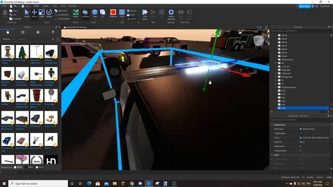Activate the Select tool in the ribbon
This screenshot has height=187, width=333.
pyautogui.click(x=27, y=13)
